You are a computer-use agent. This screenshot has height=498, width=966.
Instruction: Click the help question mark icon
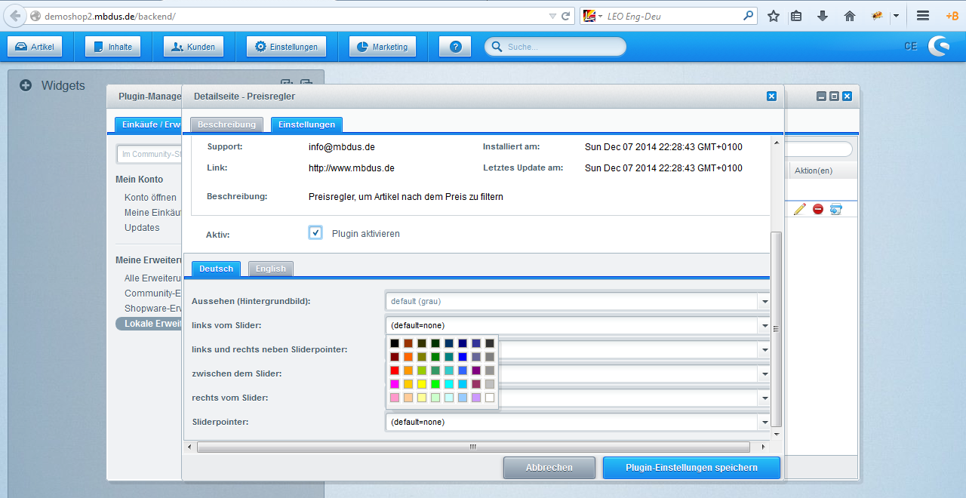pyautogui.click(x=455, y=47)
